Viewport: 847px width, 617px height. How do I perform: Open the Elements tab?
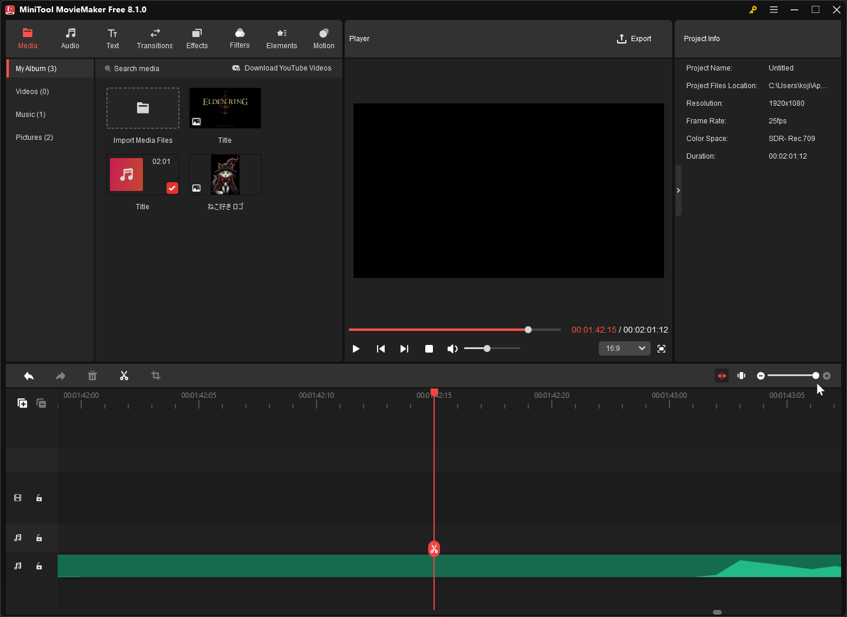(x=282, y=39)
